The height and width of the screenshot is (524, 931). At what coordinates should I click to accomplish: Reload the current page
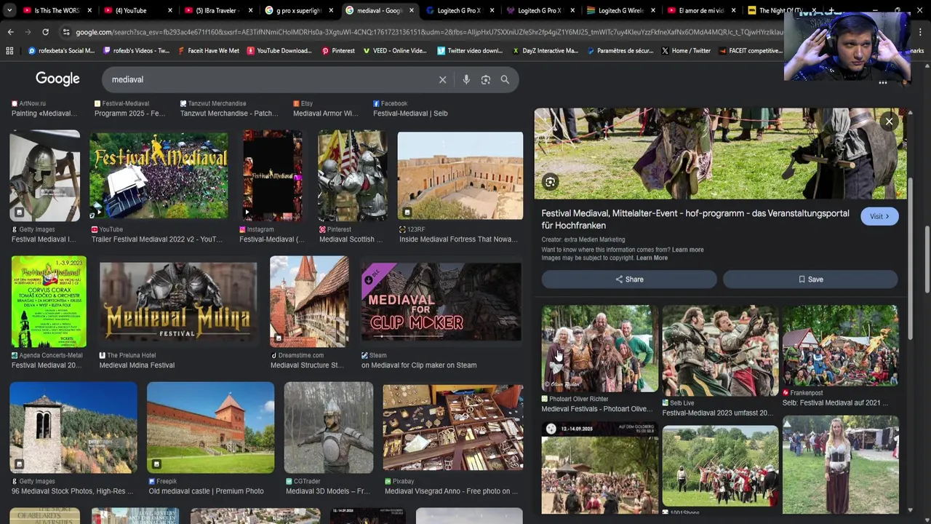pyautogui.click(x=45, y=32)
